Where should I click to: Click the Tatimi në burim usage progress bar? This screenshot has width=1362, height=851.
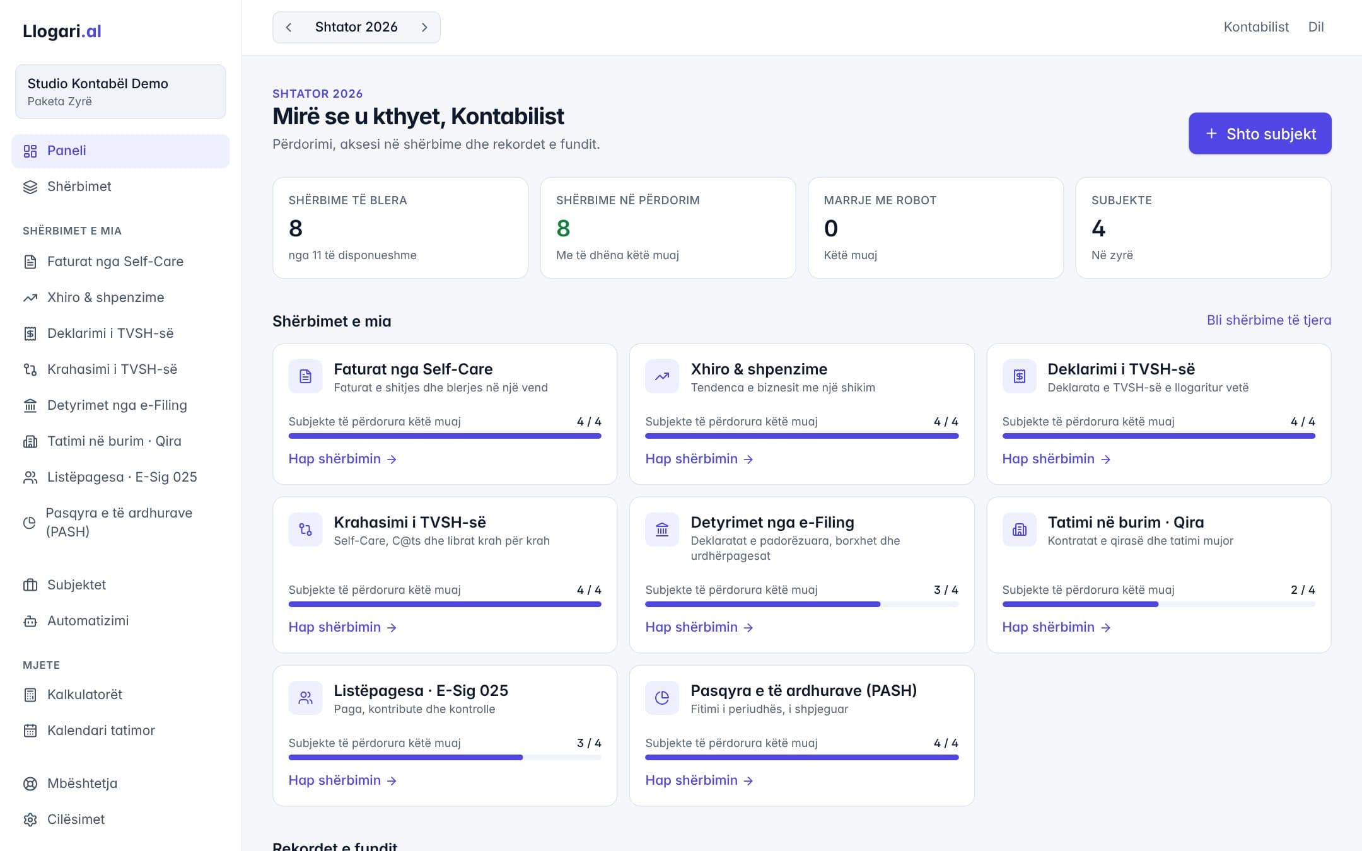1158,605
